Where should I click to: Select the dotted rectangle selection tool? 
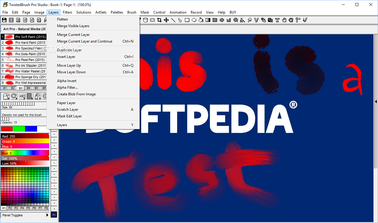[x=152, y=20]
